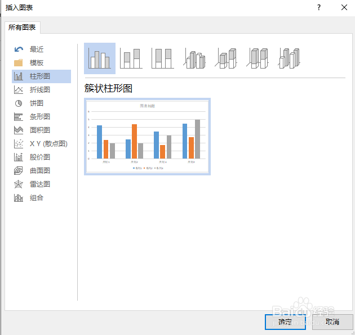The width and height of the screenshot is (355, 335).
Task: Click the 取消 button
Action: [332, 322]
